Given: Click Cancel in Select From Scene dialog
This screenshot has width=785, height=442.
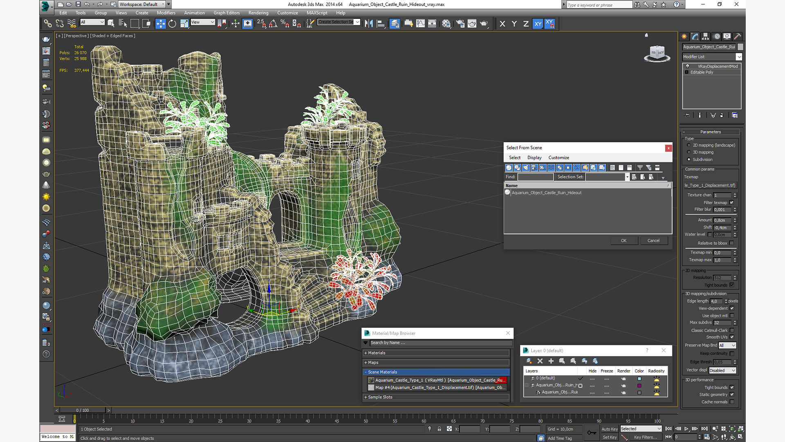Looking at the screenshot, I should [x=653, y=241].
